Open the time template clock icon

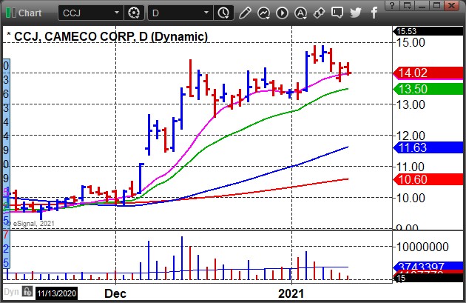[223, 13]
